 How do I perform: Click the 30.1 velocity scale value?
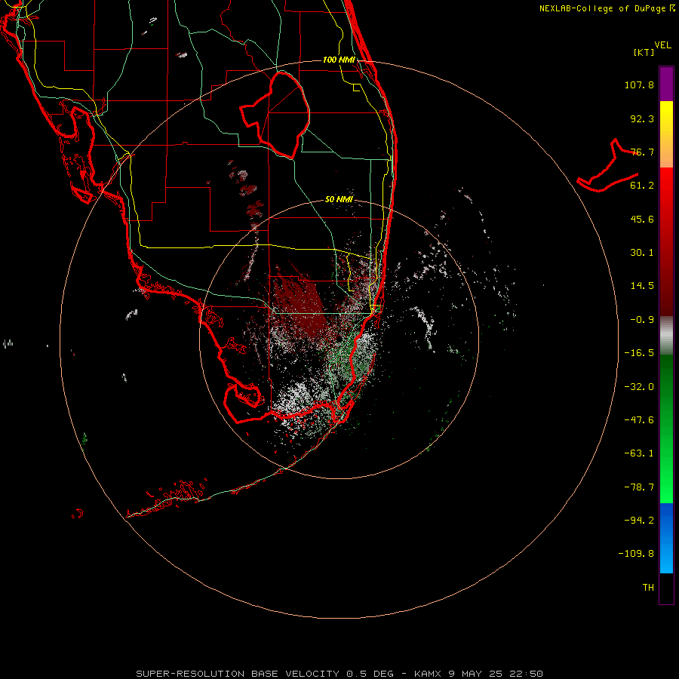pos(642,253)
